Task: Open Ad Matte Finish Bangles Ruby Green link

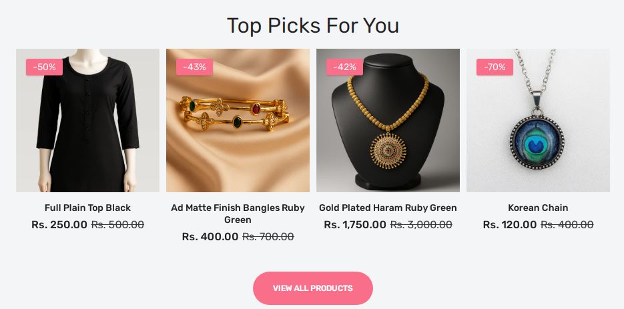Action: click(238, 214)
